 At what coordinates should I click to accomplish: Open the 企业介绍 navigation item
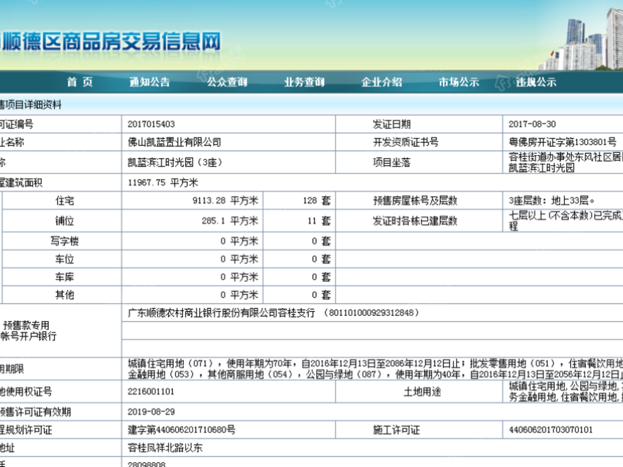click(382, 82)
